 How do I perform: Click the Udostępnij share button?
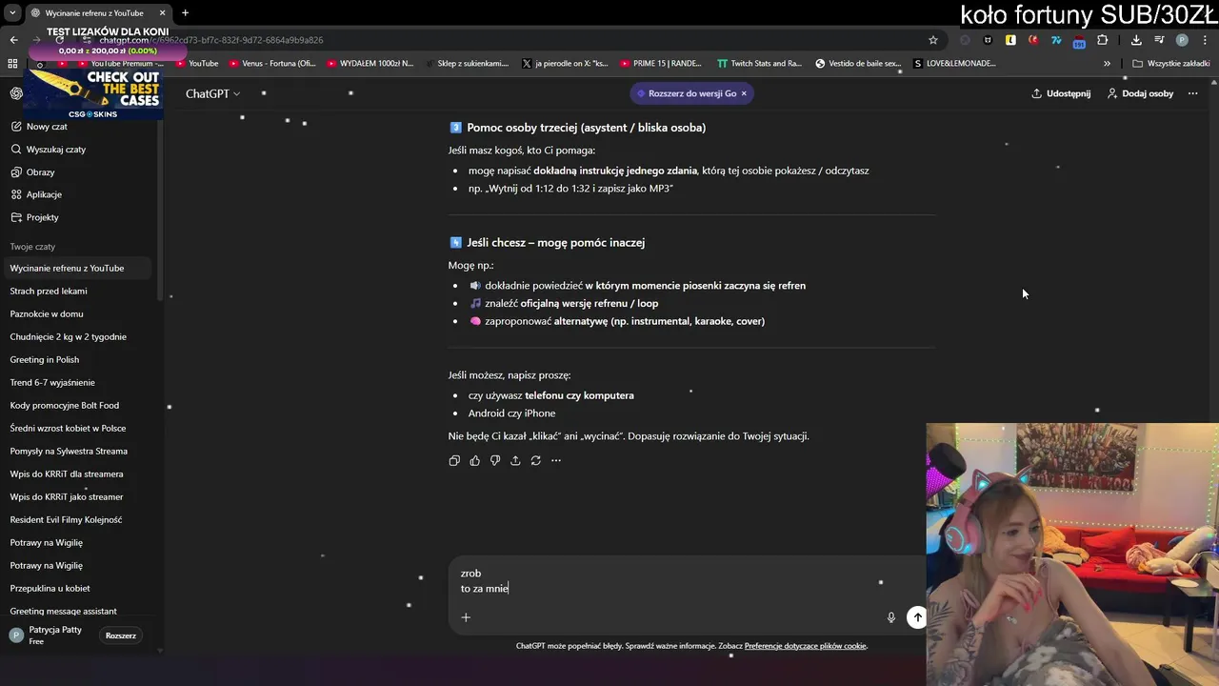coord(1061,93)
